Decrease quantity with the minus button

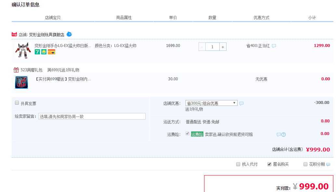[202, 47]
